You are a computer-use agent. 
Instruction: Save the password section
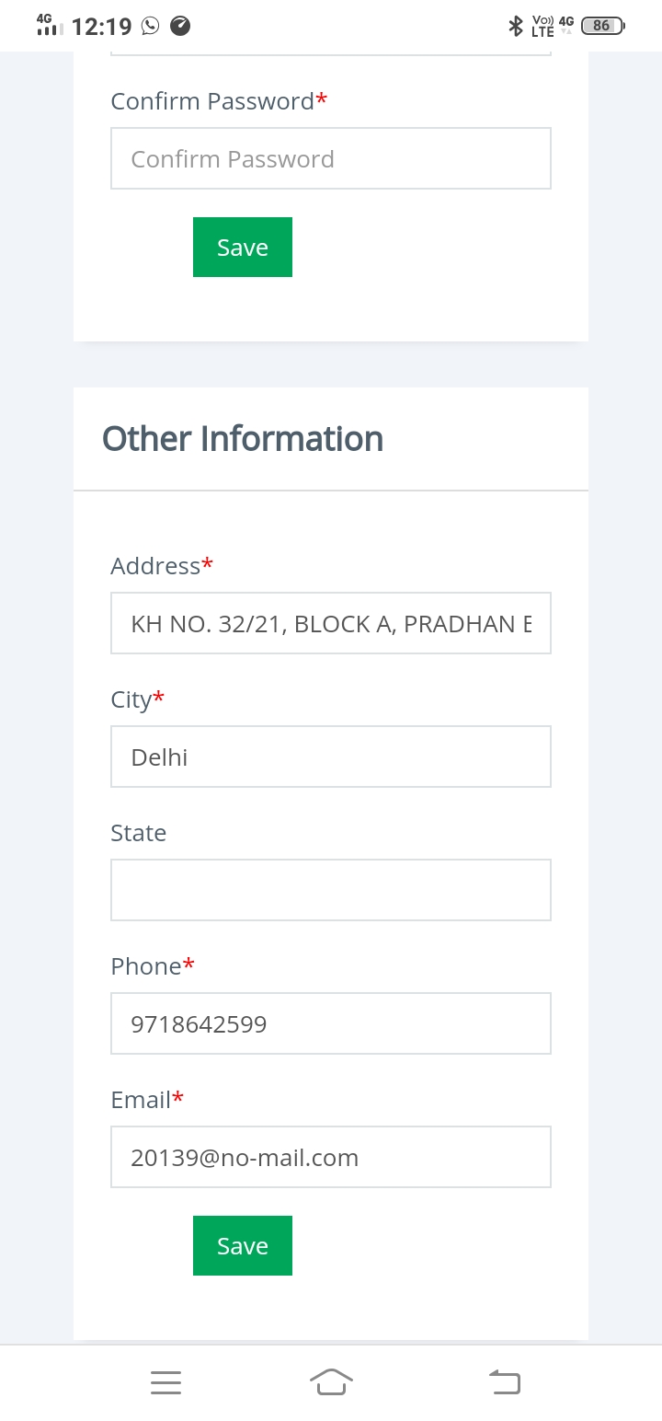243,247
